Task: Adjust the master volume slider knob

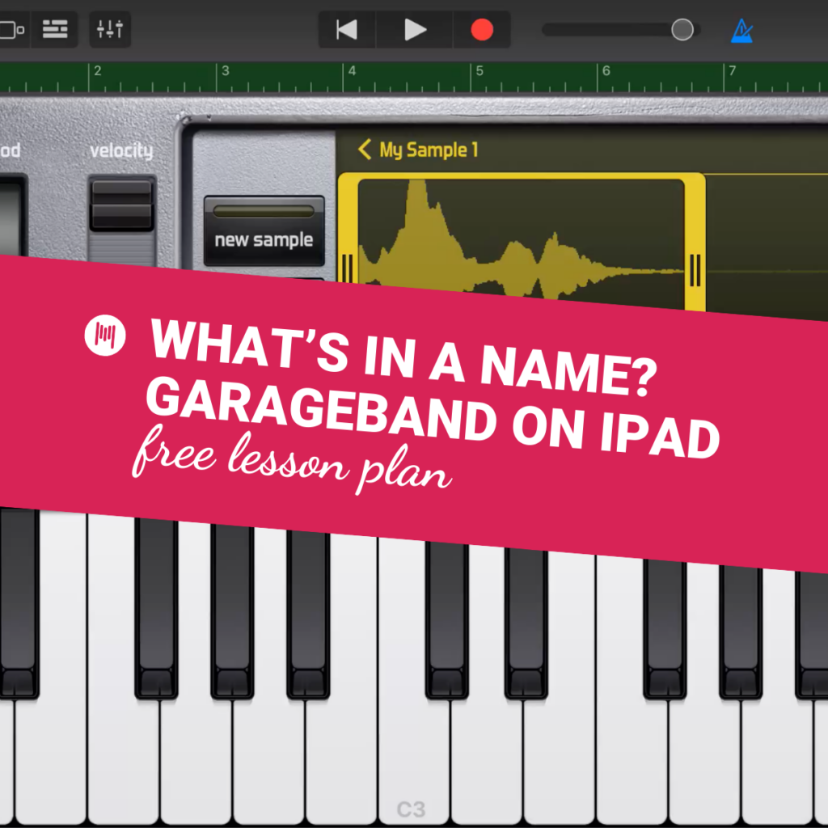Action: tap(682, 30)
